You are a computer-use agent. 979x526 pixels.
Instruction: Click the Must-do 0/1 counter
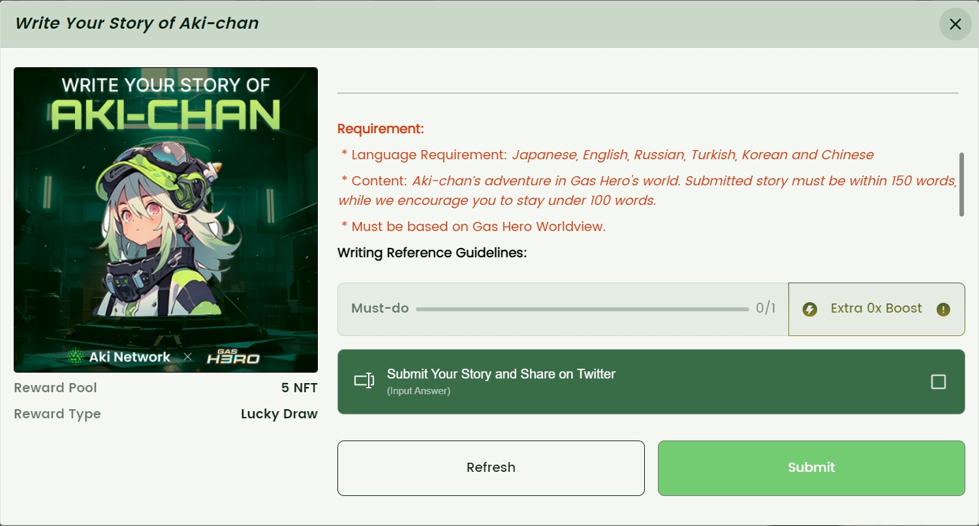click(766, 309)
